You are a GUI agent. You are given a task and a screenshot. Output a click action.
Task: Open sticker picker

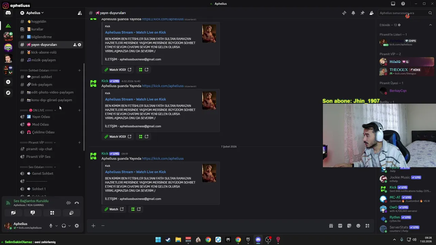tap(349, 226)
